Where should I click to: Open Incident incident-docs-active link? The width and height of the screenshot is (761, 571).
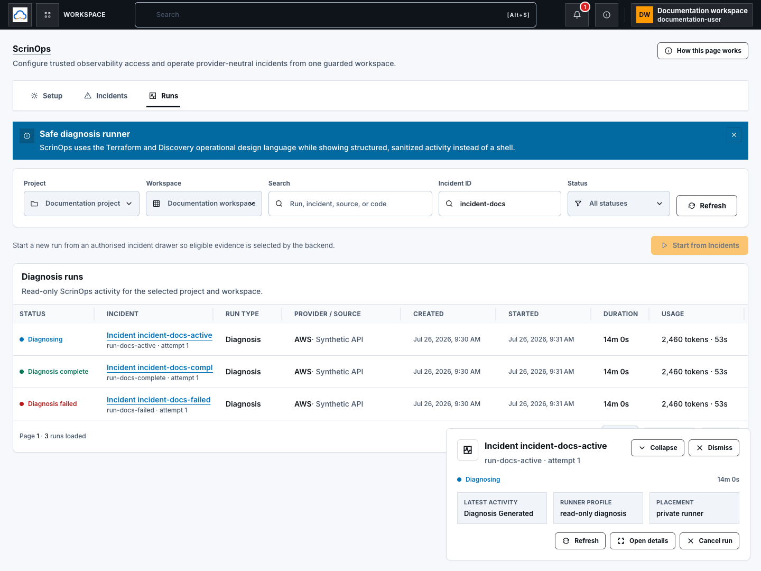pos(160,335)
